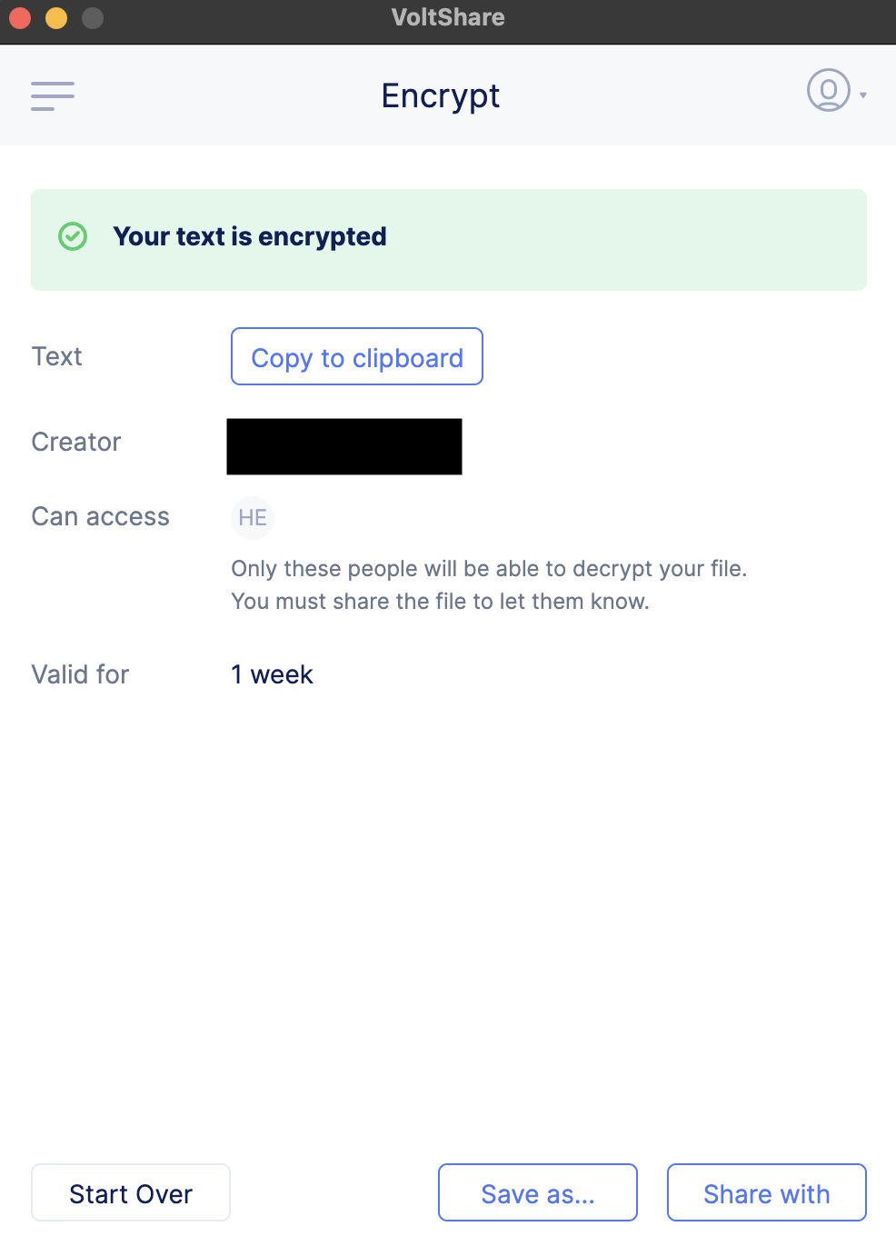Click the 1 week validity value
This screenshot has height=1256, width=896.
(271, 674)
